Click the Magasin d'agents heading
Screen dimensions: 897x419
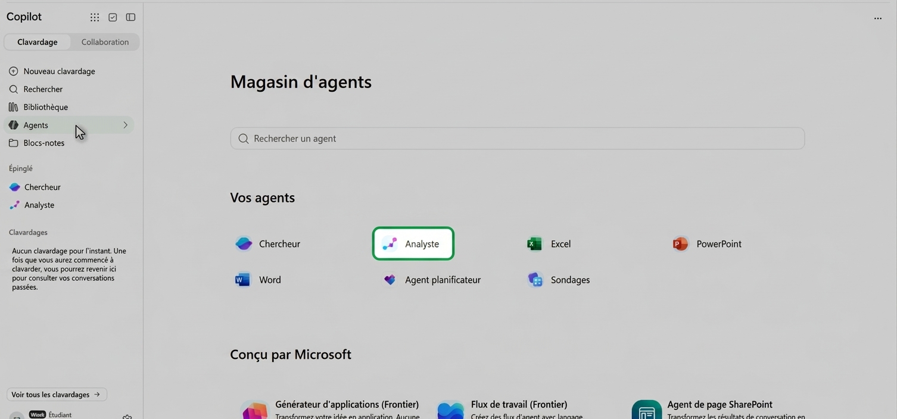[301, 82]
